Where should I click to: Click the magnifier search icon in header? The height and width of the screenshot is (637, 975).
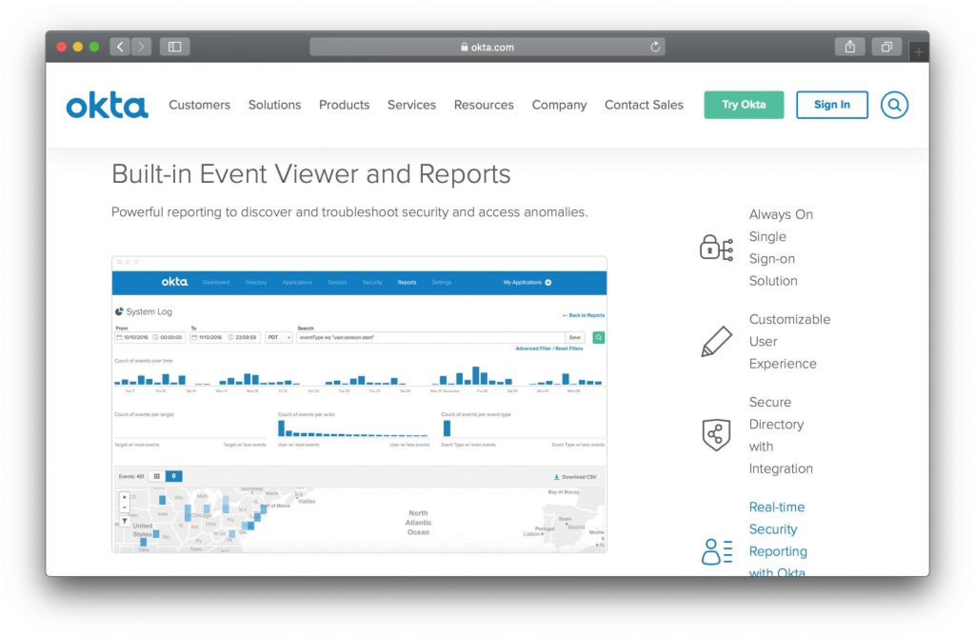point(894,105)
